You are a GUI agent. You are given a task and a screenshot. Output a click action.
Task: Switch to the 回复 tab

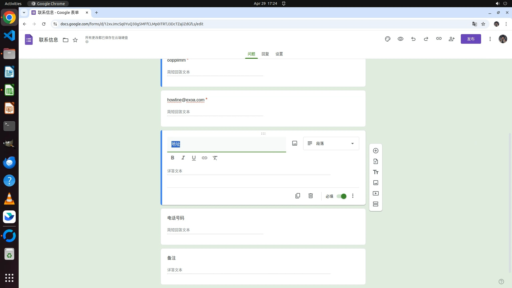(265, 54)
